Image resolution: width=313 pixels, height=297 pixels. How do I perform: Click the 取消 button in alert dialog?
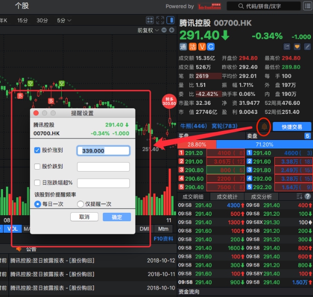84,217
